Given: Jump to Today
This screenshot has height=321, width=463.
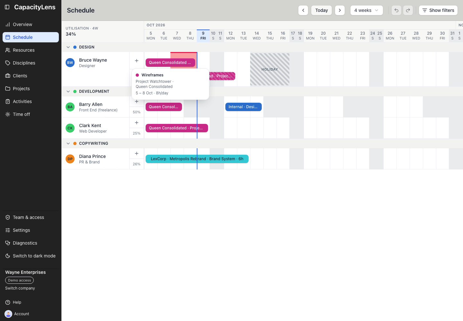Looking at the screenshot, I should (322, 10).
